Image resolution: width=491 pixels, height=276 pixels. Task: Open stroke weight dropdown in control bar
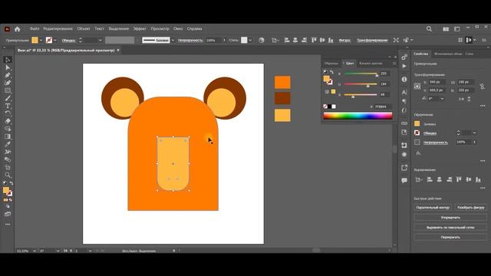[101, 40]
